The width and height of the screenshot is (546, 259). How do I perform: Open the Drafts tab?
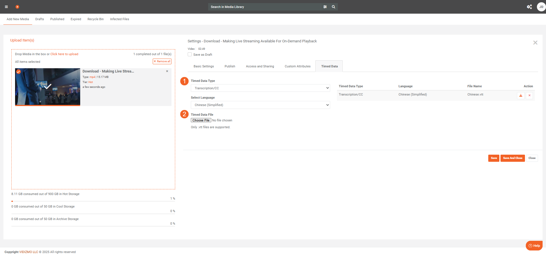40,19
